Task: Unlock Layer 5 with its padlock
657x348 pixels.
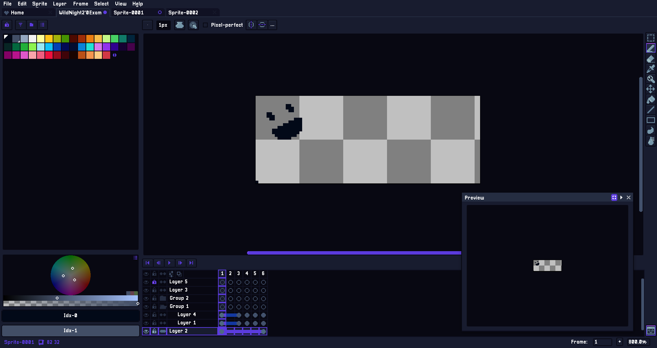Action: pos(154,282)
